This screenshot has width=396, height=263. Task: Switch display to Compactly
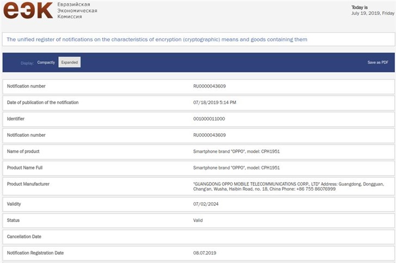[x=46, y=62]
